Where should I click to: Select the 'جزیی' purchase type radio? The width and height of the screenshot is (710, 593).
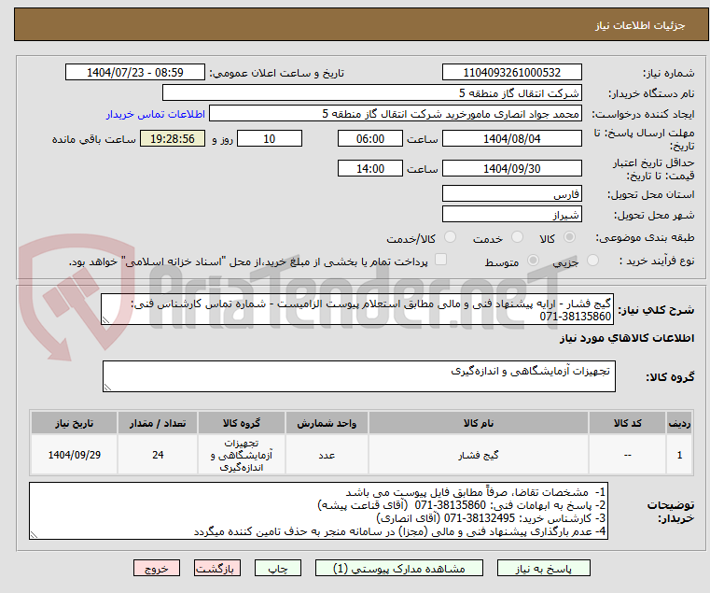click(592, 261)
